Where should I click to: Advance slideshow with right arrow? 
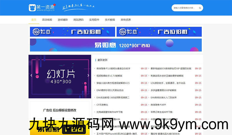pos(88,75)
